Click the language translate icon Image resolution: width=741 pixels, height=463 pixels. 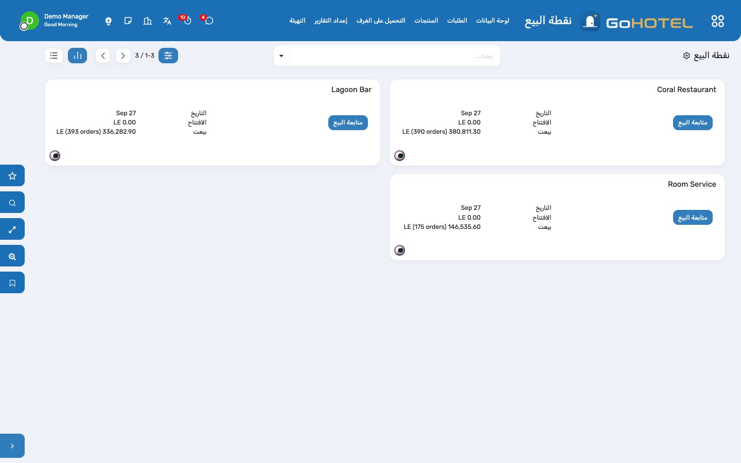(x=167, y=21)
